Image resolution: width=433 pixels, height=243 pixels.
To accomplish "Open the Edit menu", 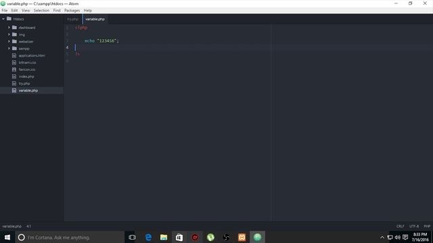I will point(14,11).
